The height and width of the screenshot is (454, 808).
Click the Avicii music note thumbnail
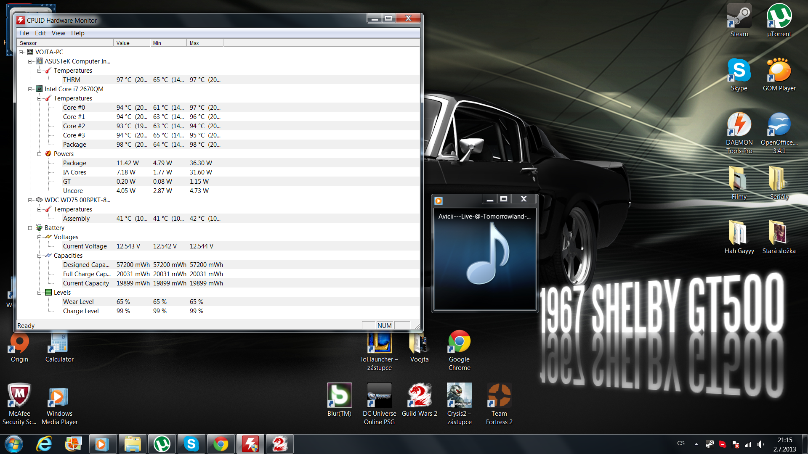coord(485,260)
